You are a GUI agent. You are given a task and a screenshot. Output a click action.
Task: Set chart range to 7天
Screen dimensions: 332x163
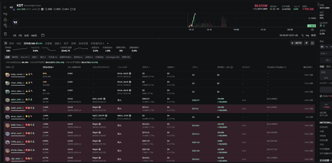(x=20, y=36)
